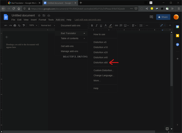This screenshot has width=182, height=133.
Task: Click the Get add-ons plus icon in the side panel
Action: (x=177, y=59)
